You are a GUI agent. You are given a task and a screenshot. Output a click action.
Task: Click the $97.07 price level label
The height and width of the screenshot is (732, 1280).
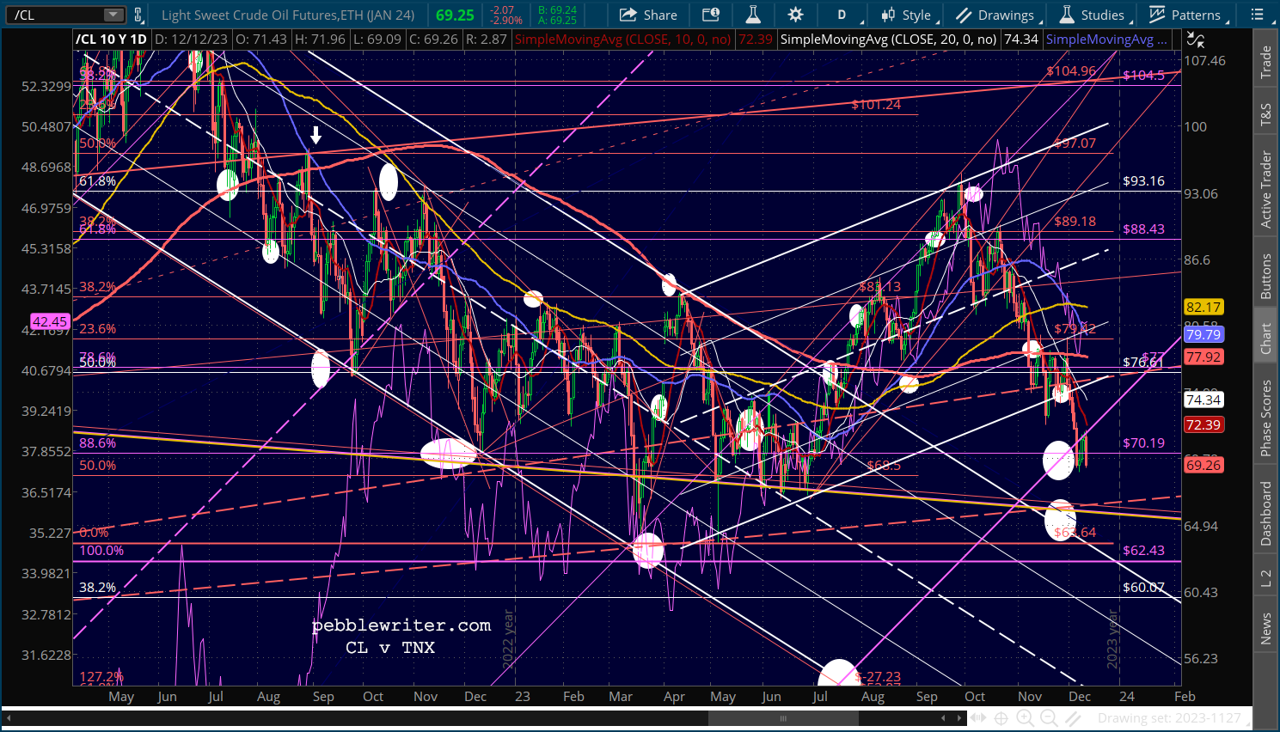click(1075, 143)
